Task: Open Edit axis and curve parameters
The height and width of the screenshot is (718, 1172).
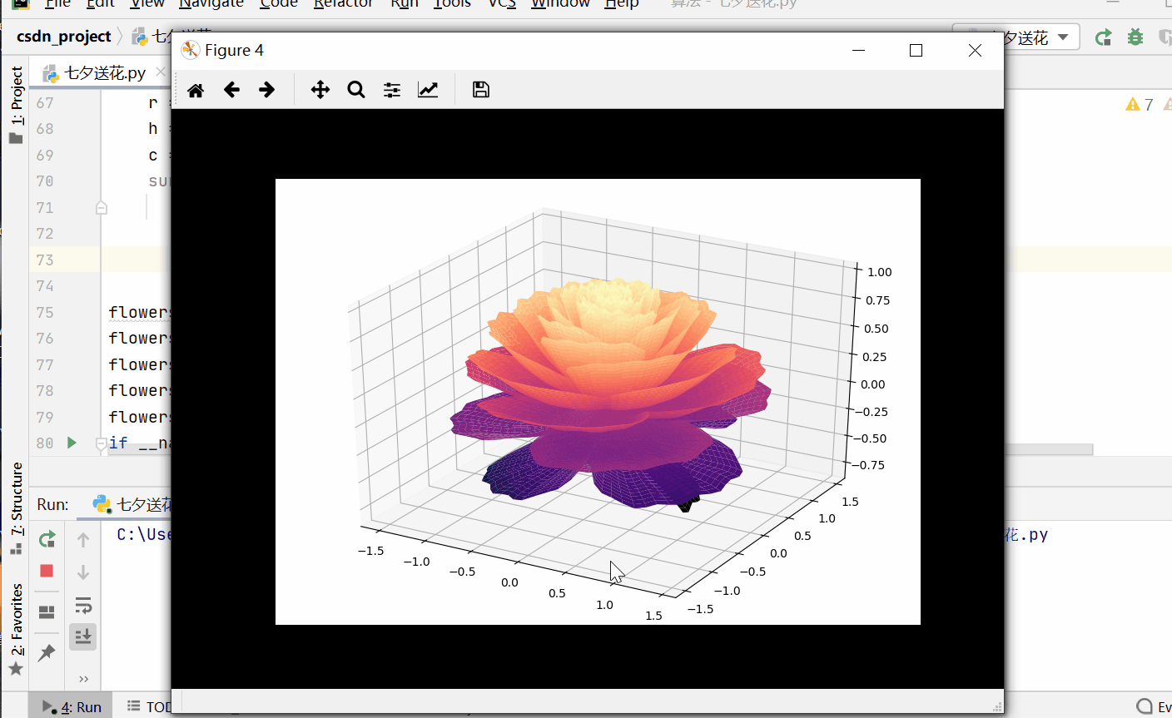Action: [x=428, y=90]
